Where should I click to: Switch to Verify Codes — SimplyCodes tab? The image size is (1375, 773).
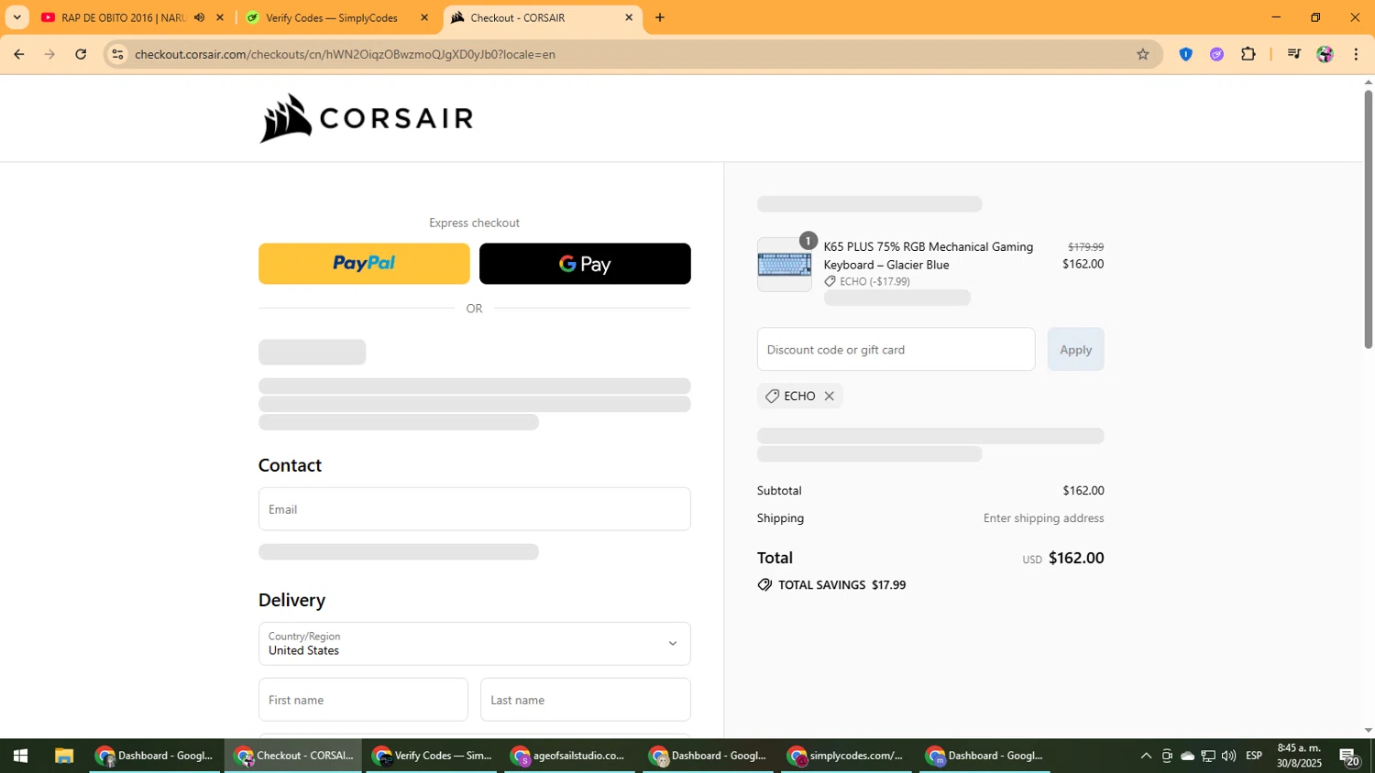(332, 17)
